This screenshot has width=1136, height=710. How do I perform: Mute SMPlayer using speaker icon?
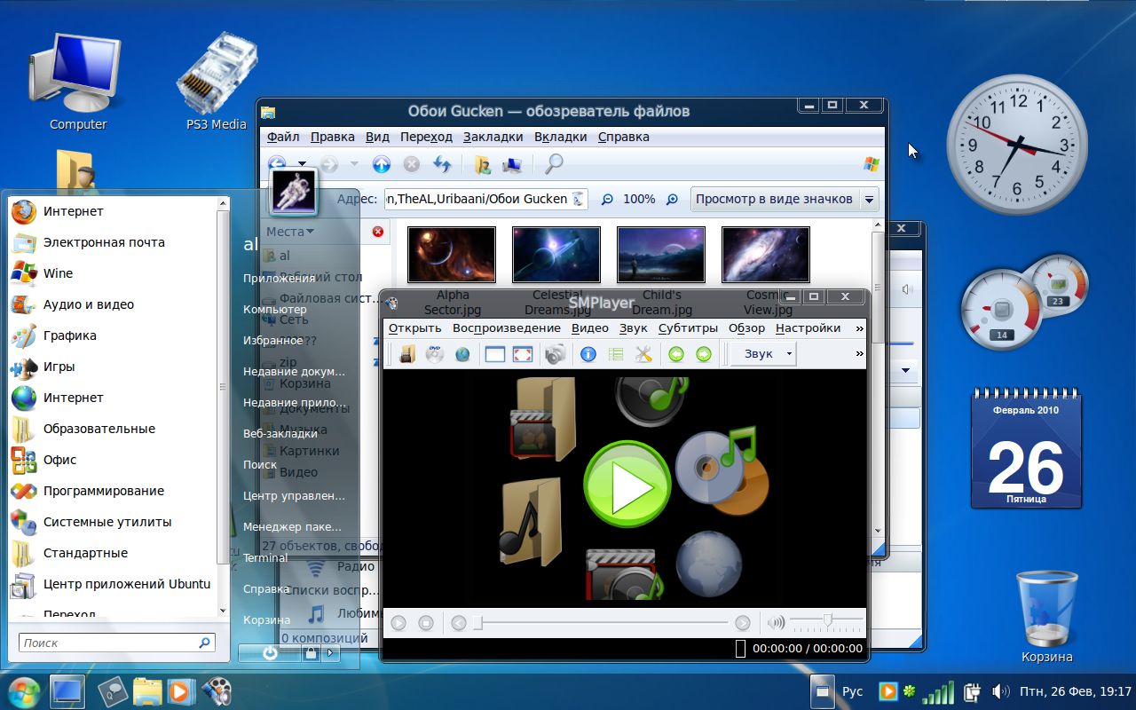(x=776, y=623)
